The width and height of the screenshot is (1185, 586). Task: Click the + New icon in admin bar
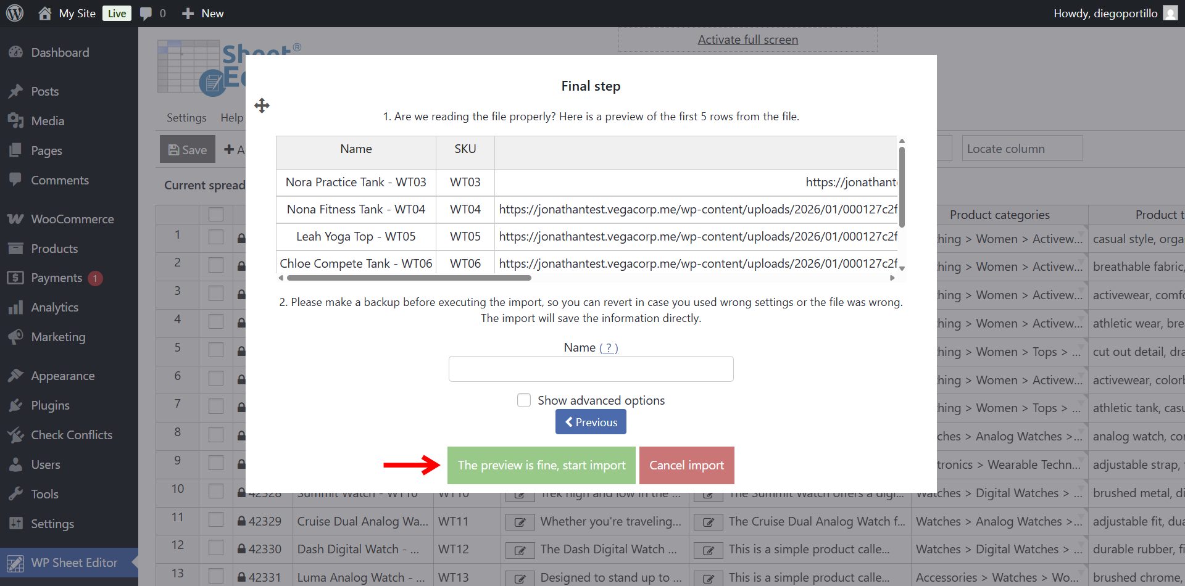188,13
